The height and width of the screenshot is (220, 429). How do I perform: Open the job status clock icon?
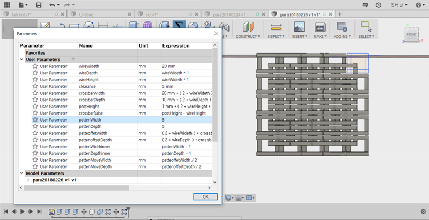[379, 4]
